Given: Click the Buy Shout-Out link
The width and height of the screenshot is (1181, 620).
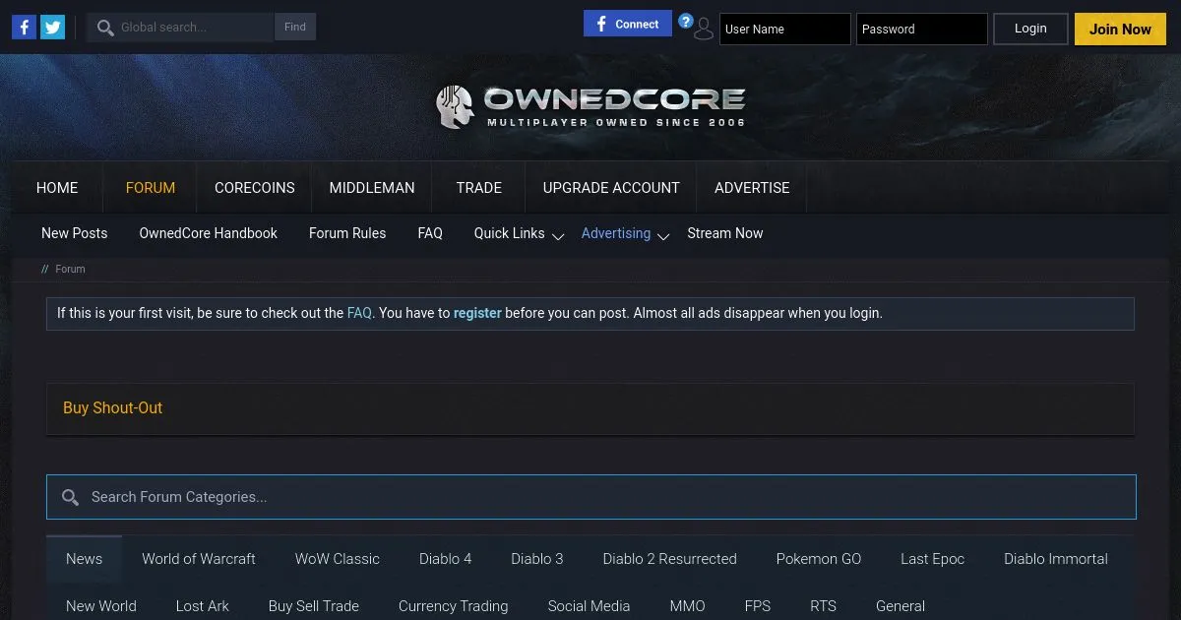Looking at the screenshot, I should click(x=113, y=407).
